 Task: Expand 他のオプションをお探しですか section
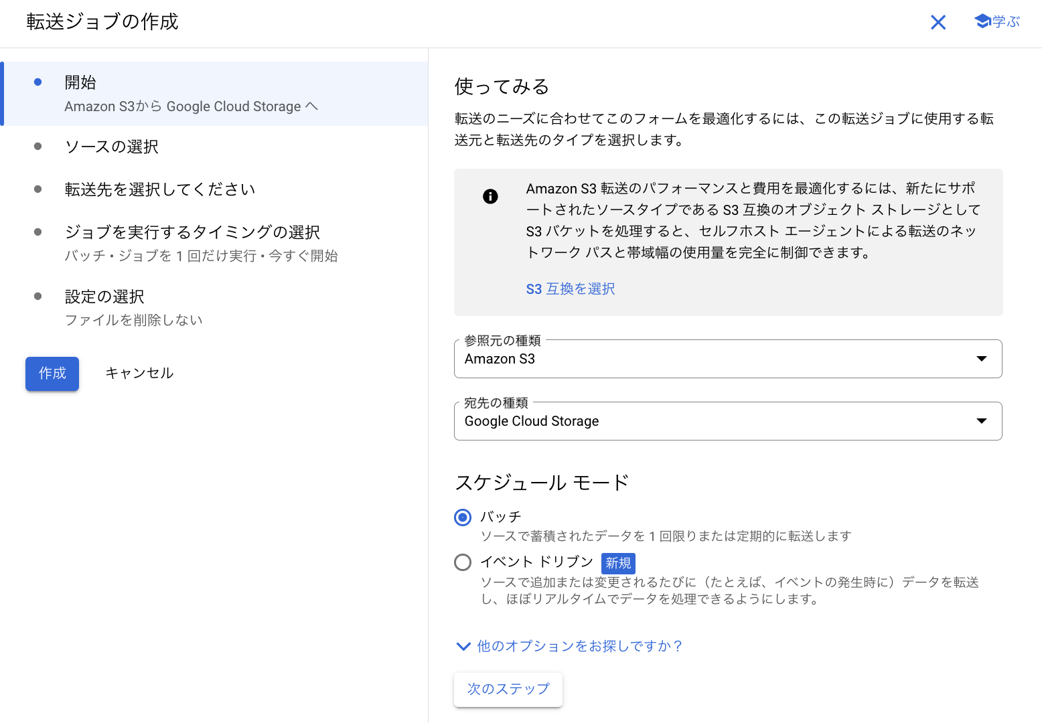579,646
